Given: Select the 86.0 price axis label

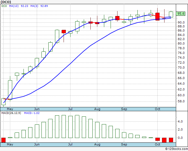Looking at the screenshot, I should click(x=181, y=31).
